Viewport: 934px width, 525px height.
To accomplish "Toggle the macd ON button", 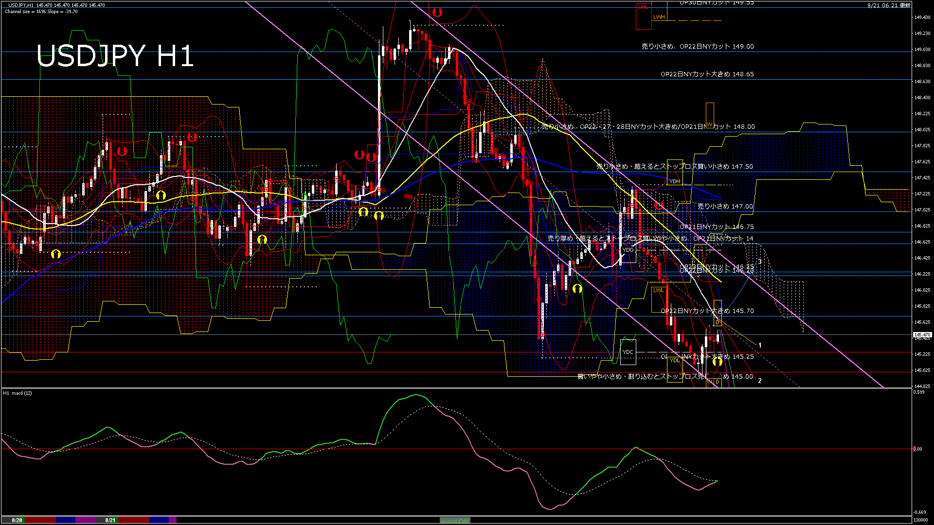I will (455, 521).
